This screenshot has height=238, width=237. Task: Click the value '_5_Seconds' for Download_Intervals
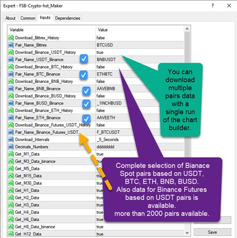click(x=108, y=140)
